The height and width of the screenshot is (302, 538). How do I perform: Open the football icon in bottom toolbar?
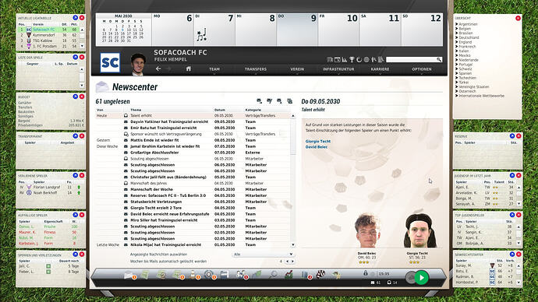[x=320, y=274]
